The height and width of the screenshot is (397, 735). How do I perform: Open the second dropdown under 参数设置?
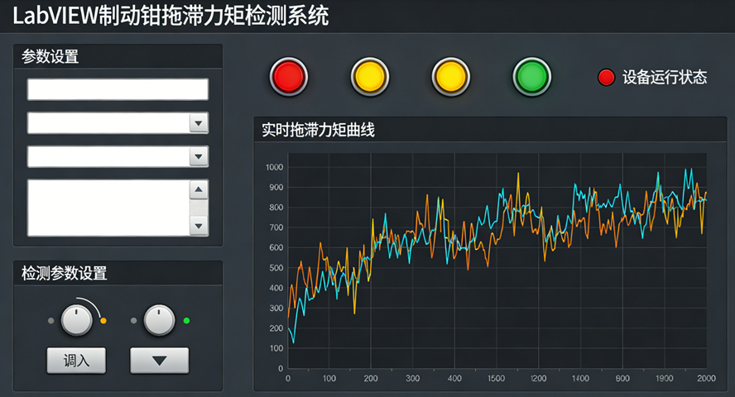point(198,156)
